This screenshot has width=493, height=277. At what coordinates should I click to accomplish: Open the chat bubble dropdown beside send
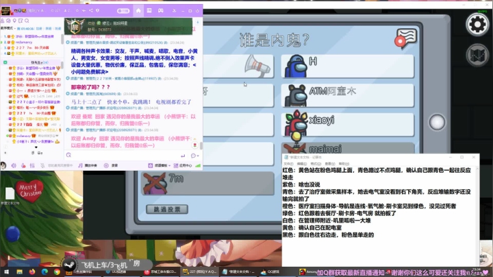coord(195,156)
